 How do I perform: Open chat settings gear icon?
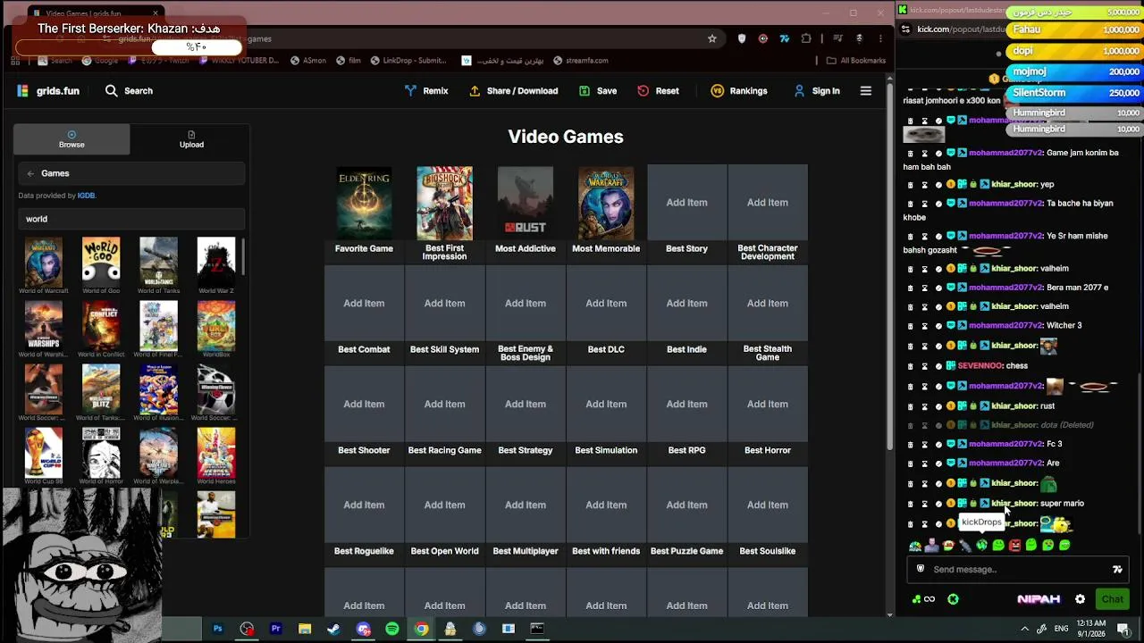pos(1080,599)
